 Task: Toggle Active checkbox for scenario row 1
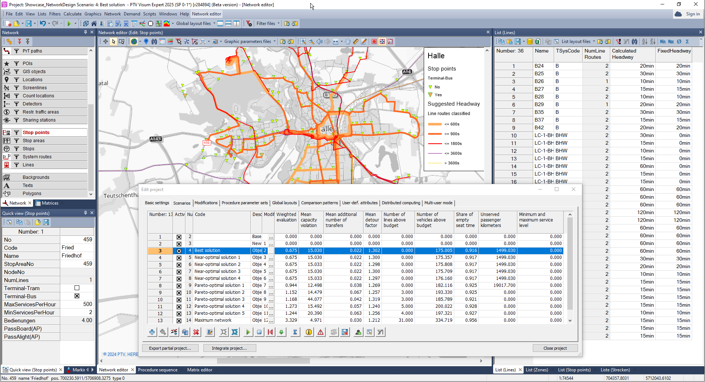click(179, 237)
